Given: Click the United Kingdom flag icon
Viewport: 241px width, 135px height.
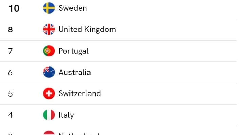Looking at the screenshot, I should (49, 29).
